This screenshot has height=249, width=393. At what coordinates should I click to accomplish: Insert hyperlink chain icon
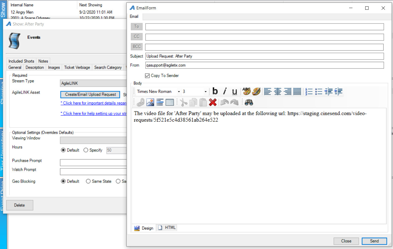click(141, 102)
